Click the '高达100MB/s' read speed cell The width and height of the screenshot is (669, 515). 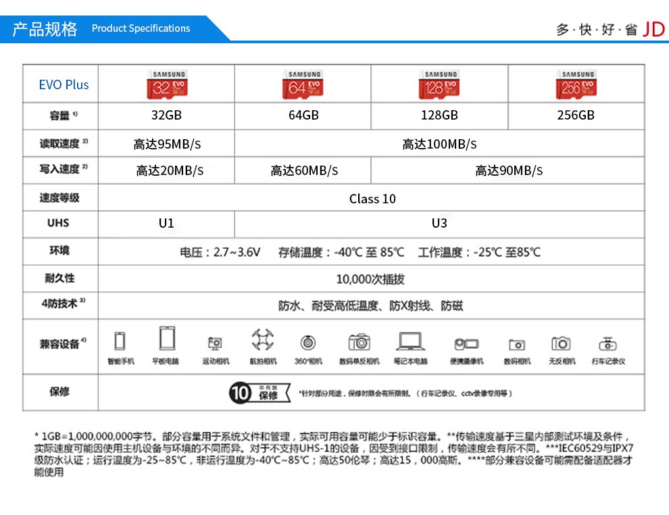(439, 144)
